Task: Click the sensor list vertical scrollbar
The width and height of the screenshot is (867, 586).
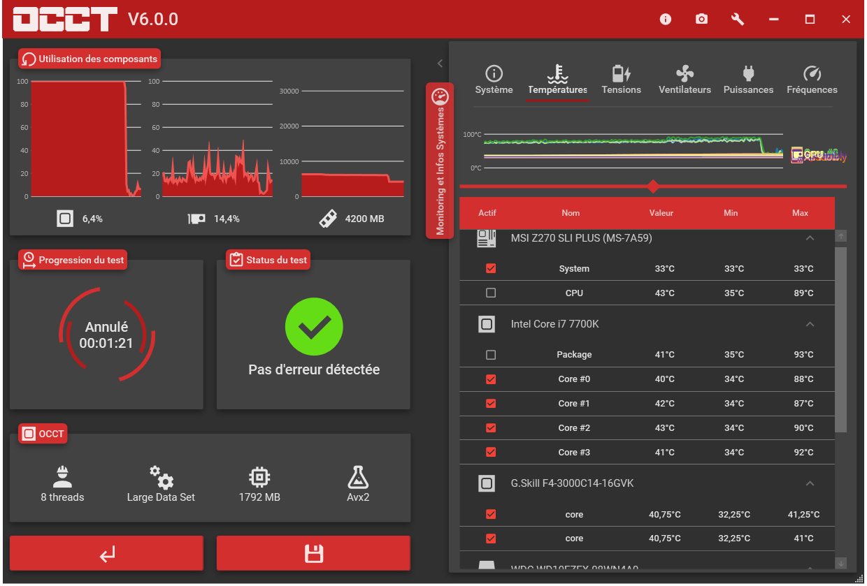Action: point(841,339)
